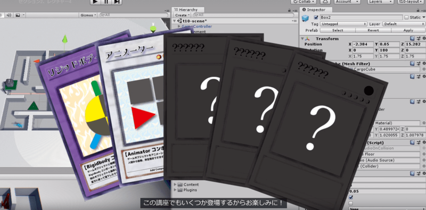Click the Step frame button

pos(117,2)
